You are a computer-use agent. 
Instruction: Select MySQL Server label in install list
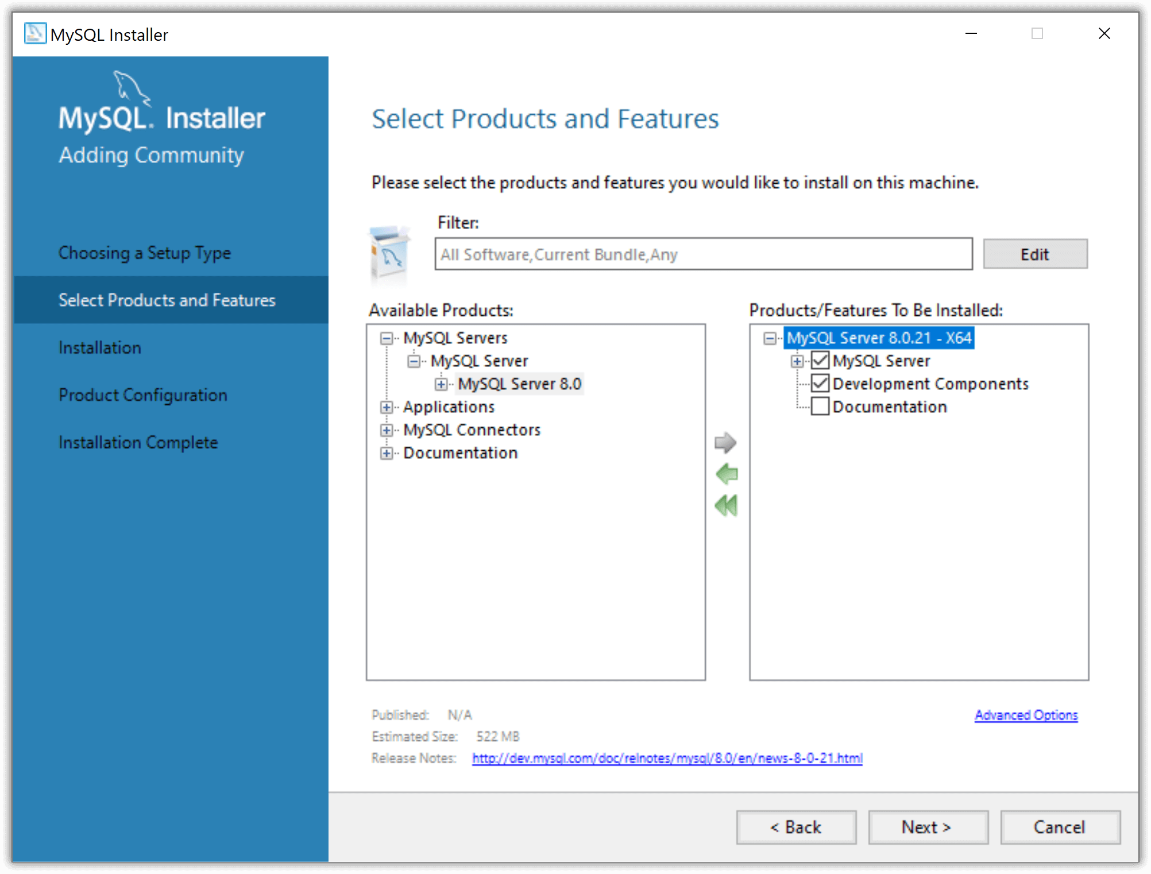click(x=881, y=361)
